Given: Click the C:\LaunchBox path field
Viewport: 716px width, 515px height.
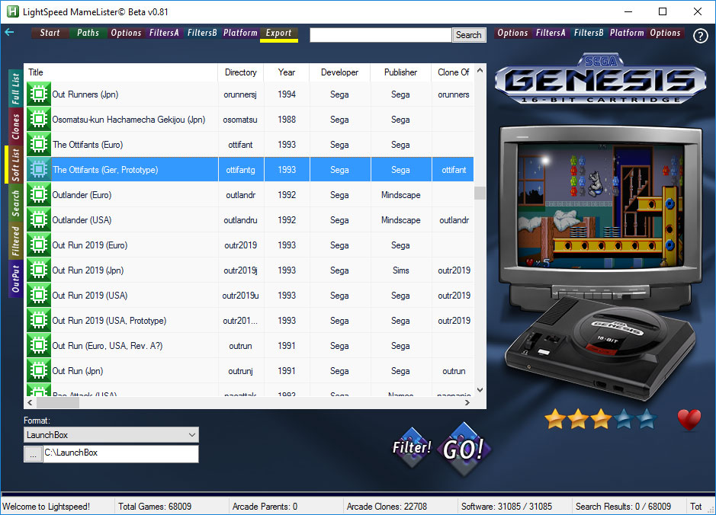Looking at the screenshot, I should pos(120,454).
